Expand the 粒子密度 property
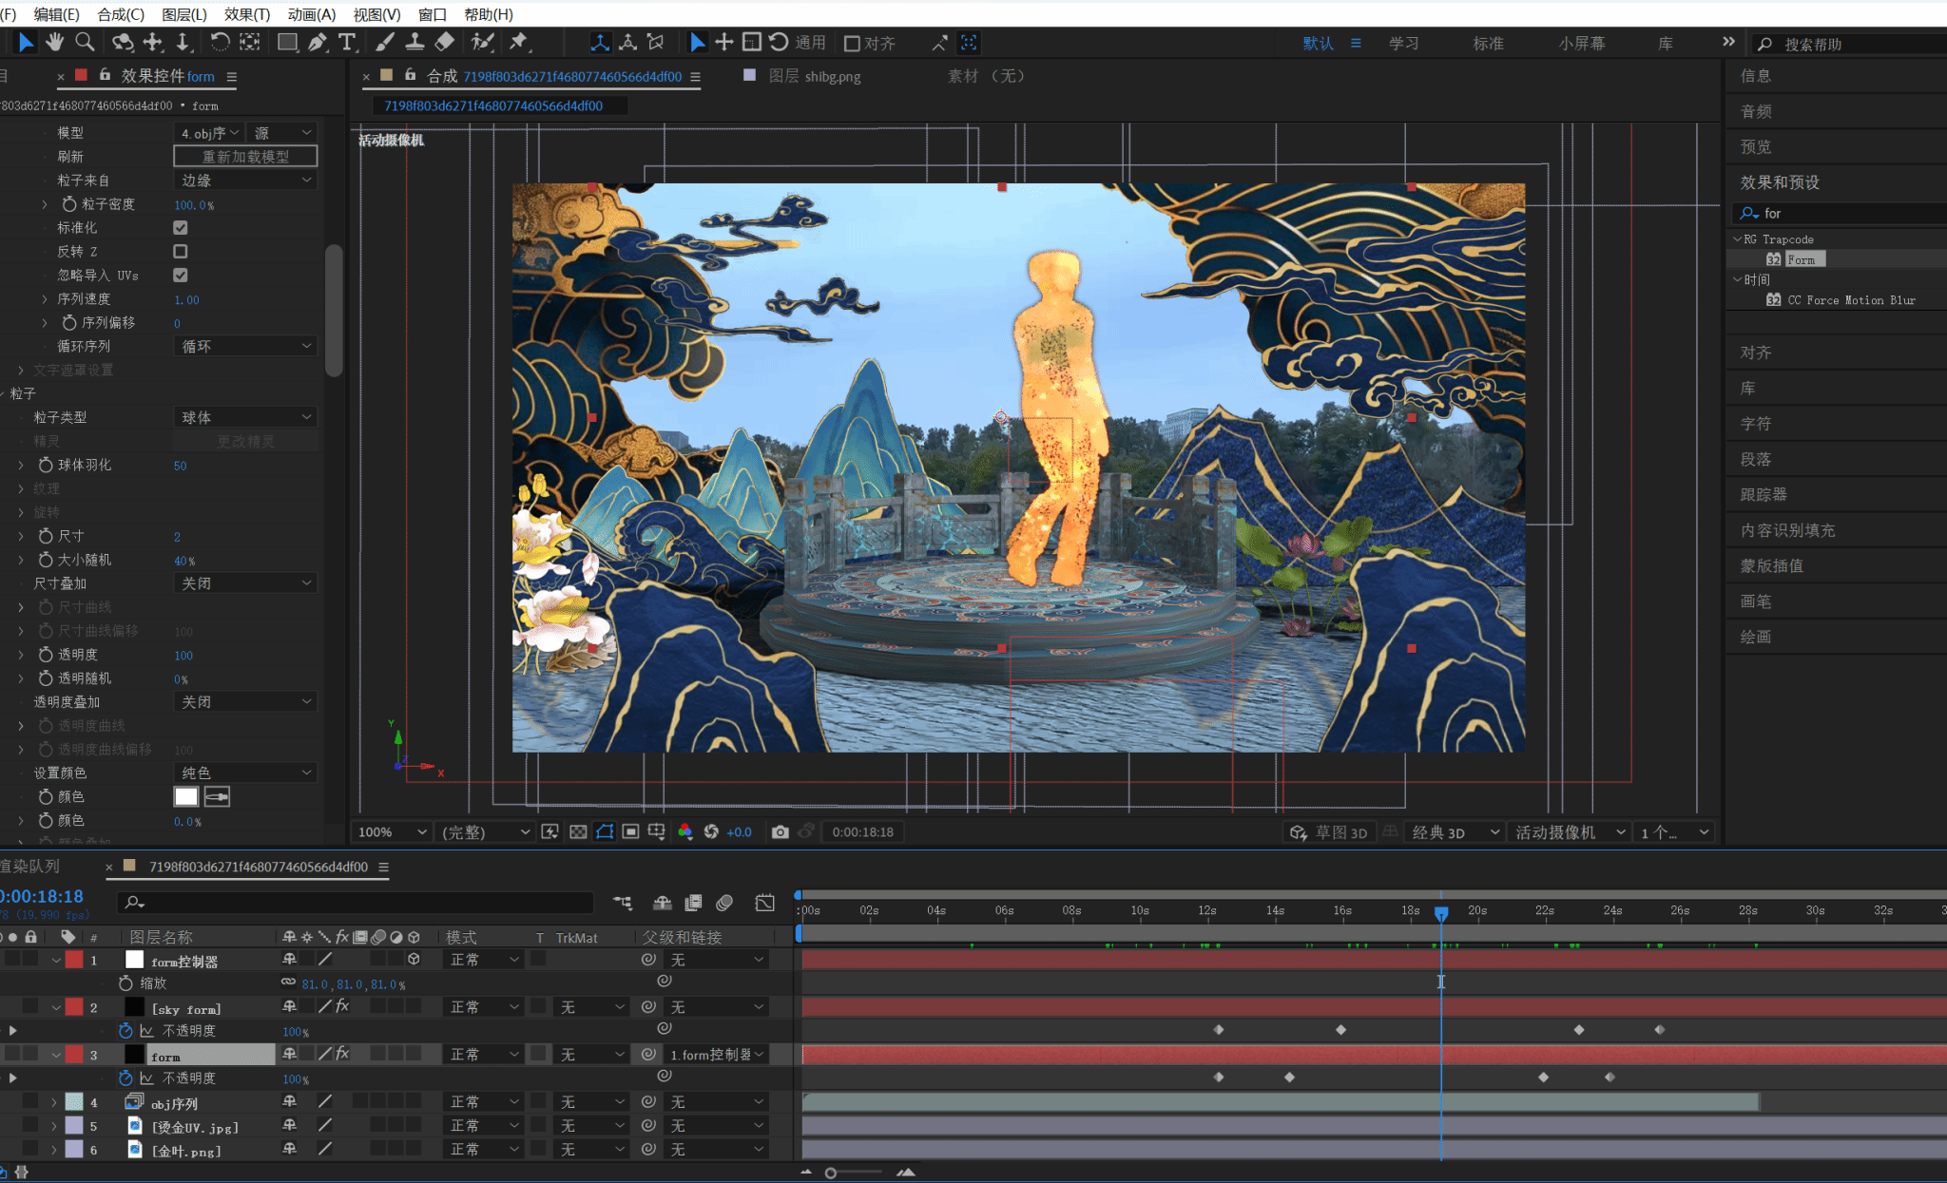Screen dimensions: 1947x1183 [x=44, y=204]
